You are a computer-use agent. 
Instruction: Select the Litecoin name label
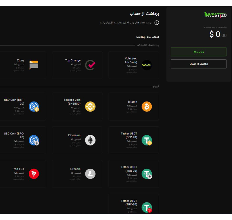[75, 169]
